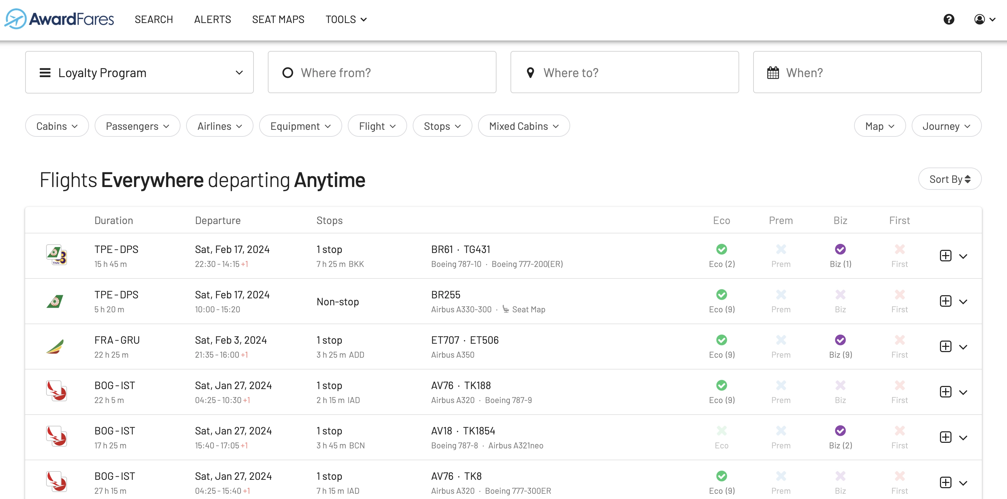Viewport: 1007px width, 499px height.
Task: Open the Sort By selector
Action: click(x=949, y=179)
